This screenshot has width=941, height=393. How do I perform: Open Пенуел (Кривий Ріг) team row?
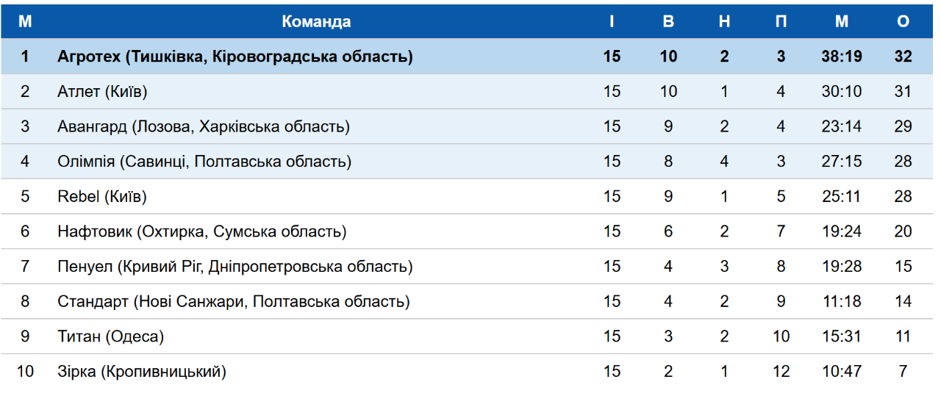coord(235,267)
